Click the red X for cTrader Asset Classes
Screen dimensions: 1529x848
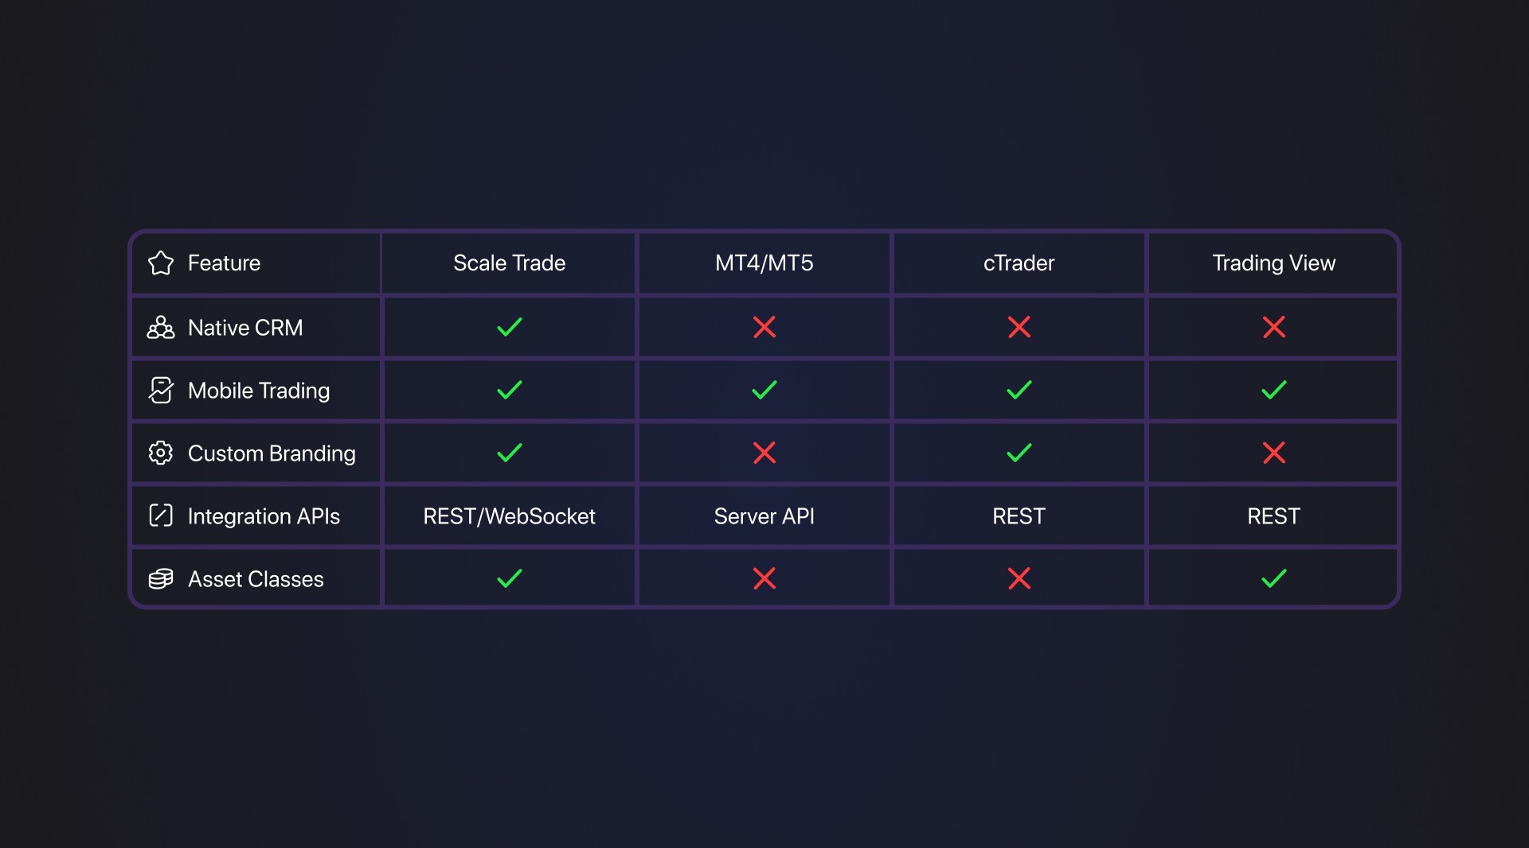pos(1019,579)
